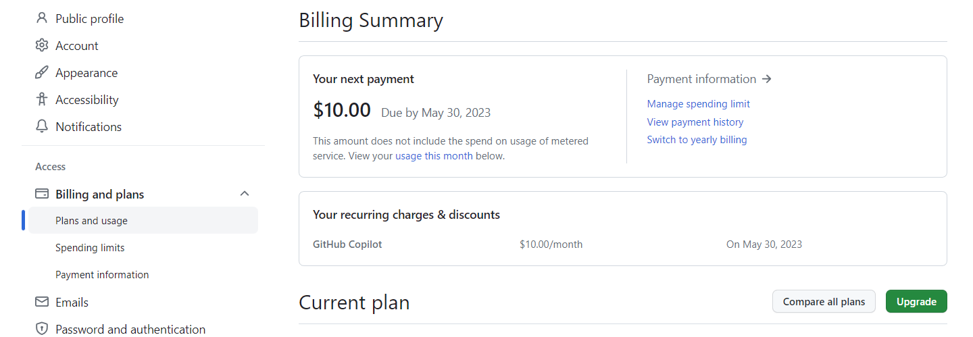The width and height of the screenshot is (973, 337).
Task: Follow the 'usage this month' link
Action: click(x=434, y=156)
